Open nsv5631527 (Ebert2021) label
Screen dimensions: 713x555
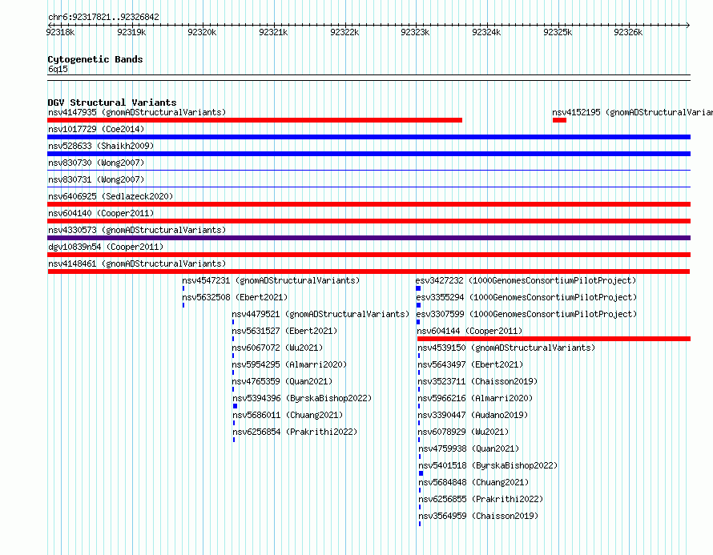(x=284, y=331)
